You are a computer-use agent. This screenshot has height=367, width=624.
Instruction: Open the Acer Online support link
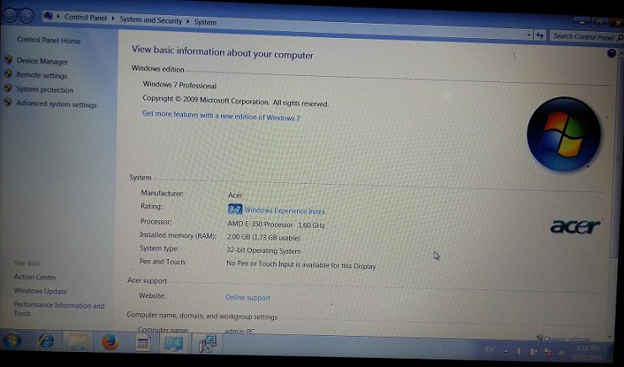(x=248, y=297)
